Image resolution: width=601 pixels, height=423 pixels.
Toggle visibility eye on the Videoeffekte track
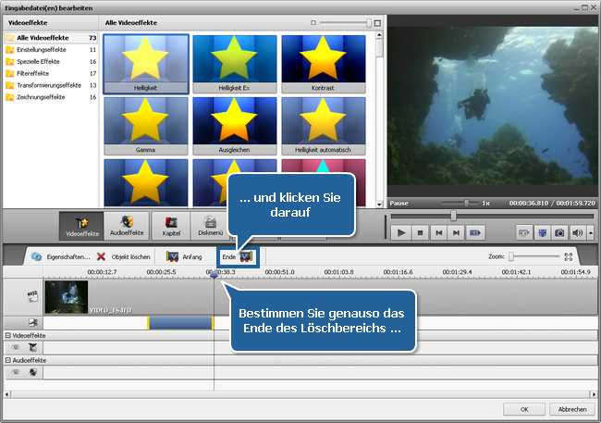tap(16, 346)
